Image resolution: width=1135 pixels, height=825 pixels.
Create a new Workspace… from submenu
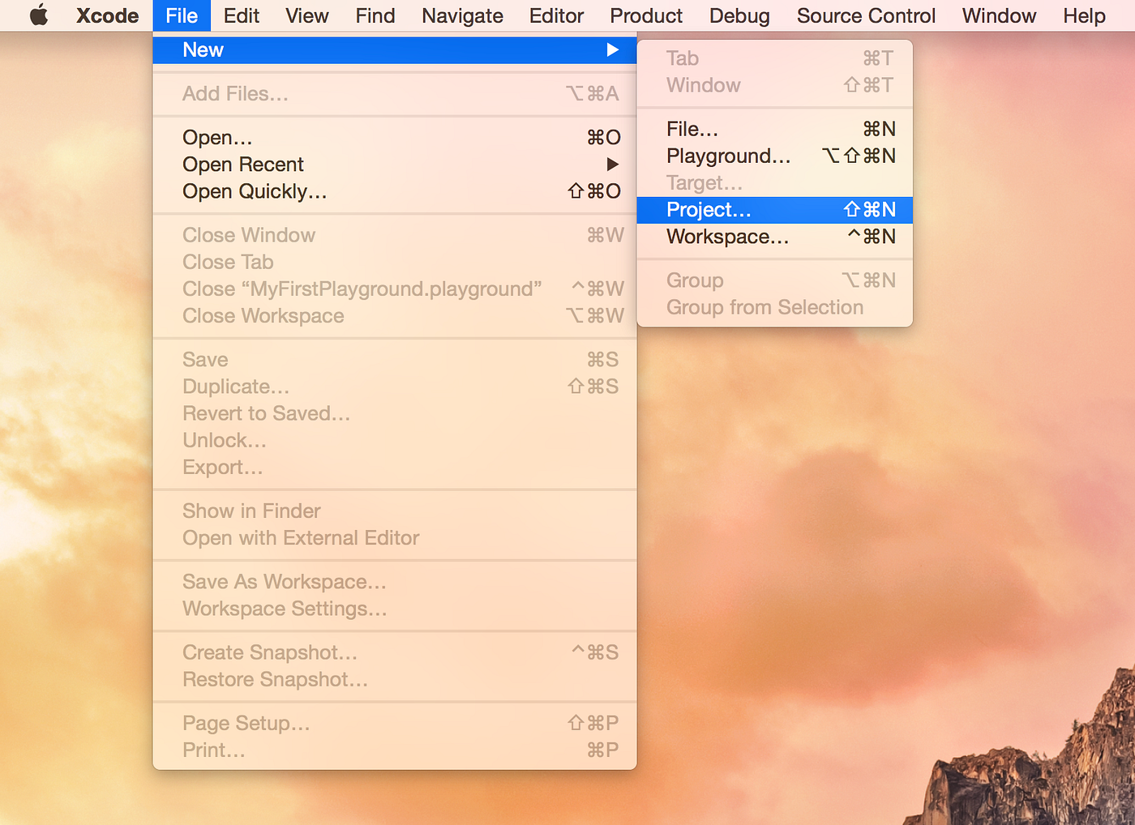coord(775,237)
